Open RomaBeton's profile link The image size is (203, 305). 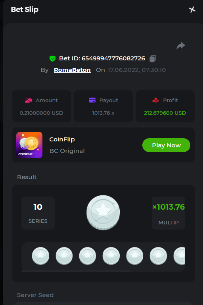click(72, 70)
